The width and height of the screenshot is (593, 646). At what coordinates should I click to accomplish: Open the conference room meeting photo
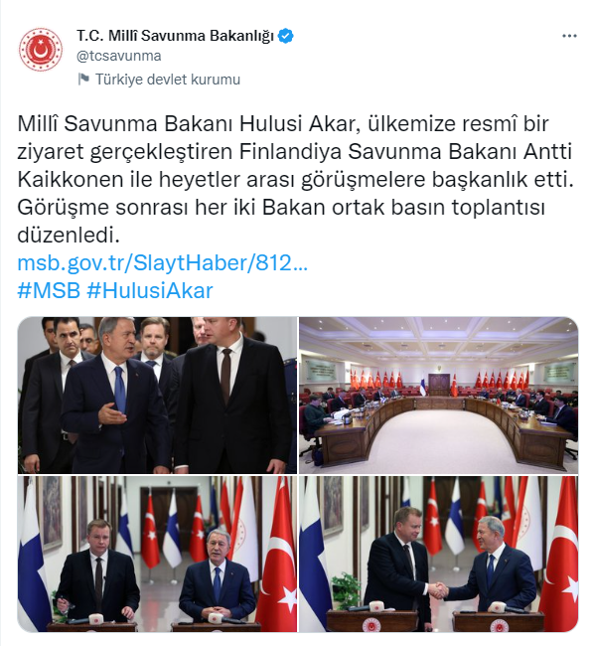439,396
